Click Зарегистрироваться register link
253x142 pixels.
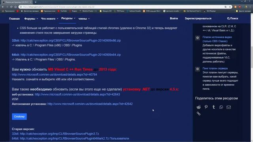click(x=198, y=19)
